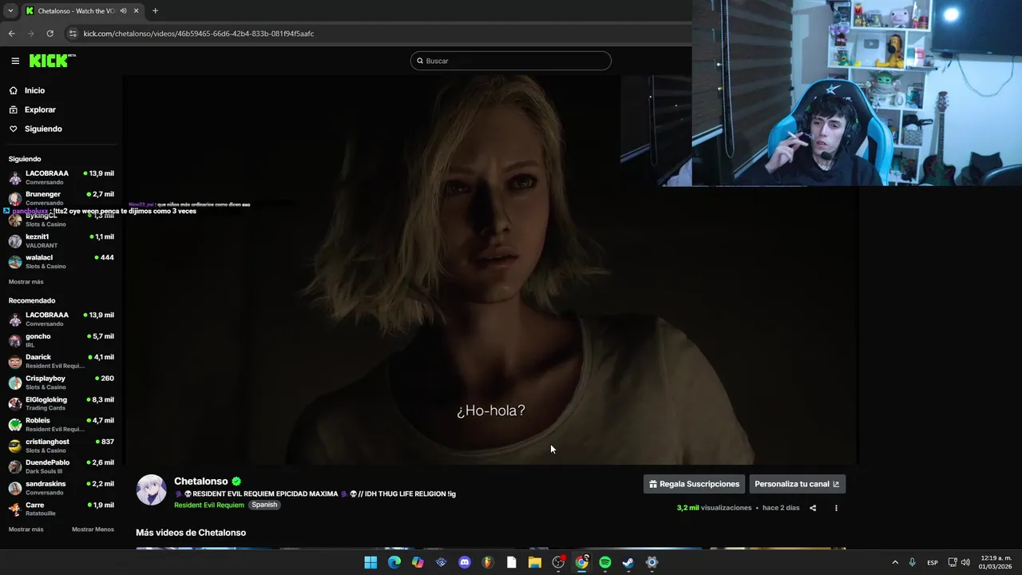Mute the Chetalonso tab audio
Screen dimensions: 1022x575
point(124,11)
